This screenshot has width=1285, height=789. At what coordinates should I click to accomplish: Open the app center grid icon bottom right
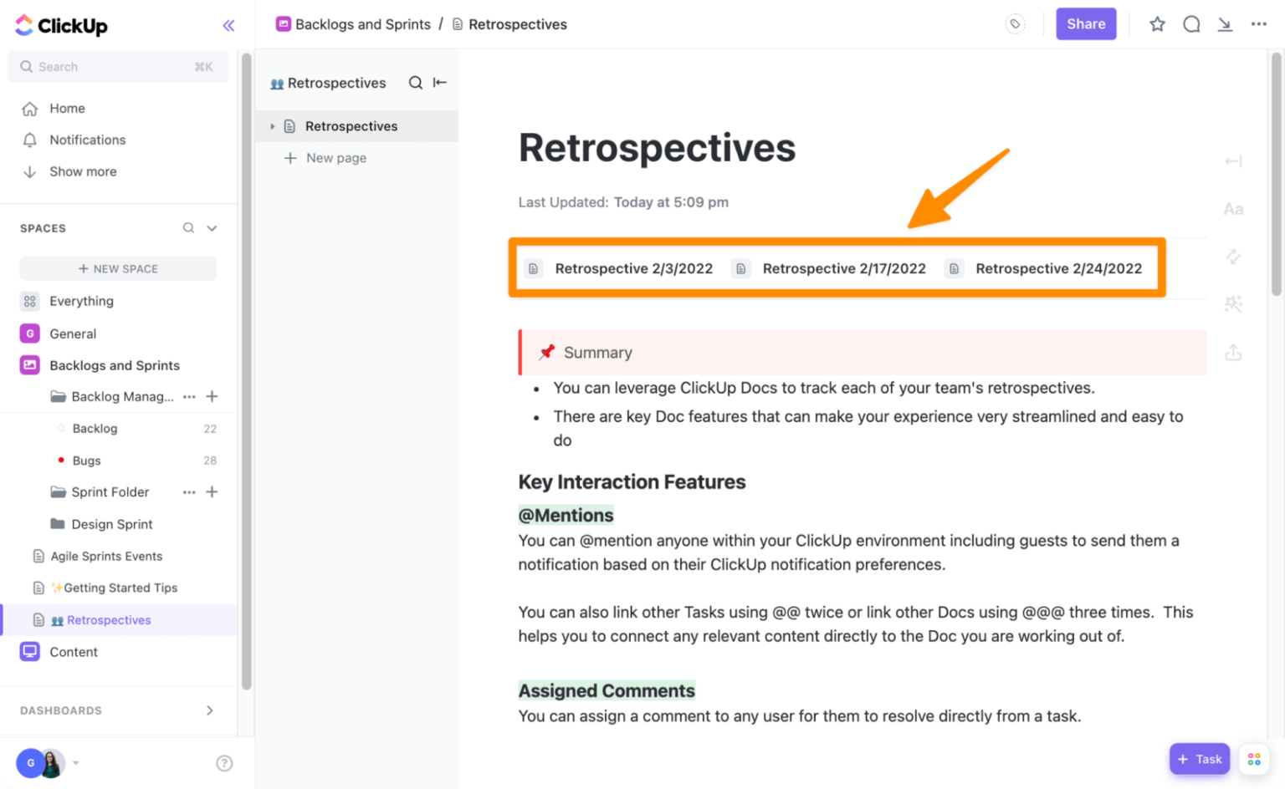click(x=1253, y=758)
